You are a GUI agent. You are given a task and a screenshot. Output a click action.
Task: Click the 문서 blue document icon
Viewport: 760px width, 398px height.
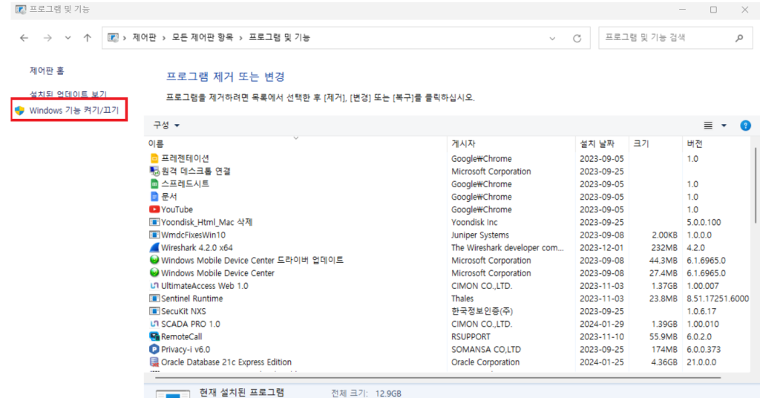point(154,196)
